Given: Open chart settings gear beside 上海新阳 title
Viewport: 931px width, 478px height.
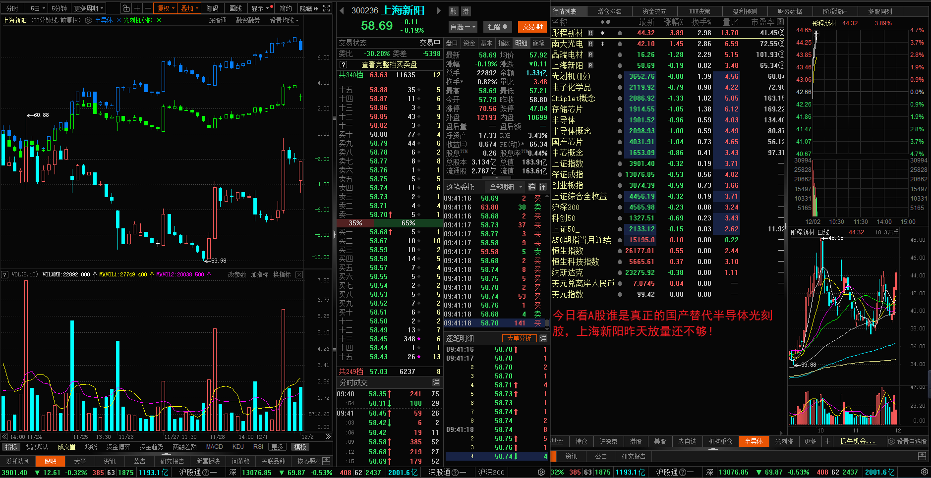Looking at the screenshot, I should [88, 20].
